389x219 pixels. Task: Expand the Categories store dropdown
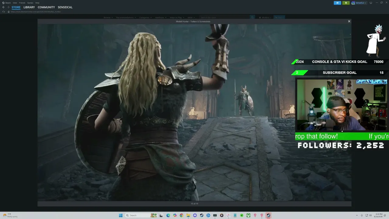145,18
